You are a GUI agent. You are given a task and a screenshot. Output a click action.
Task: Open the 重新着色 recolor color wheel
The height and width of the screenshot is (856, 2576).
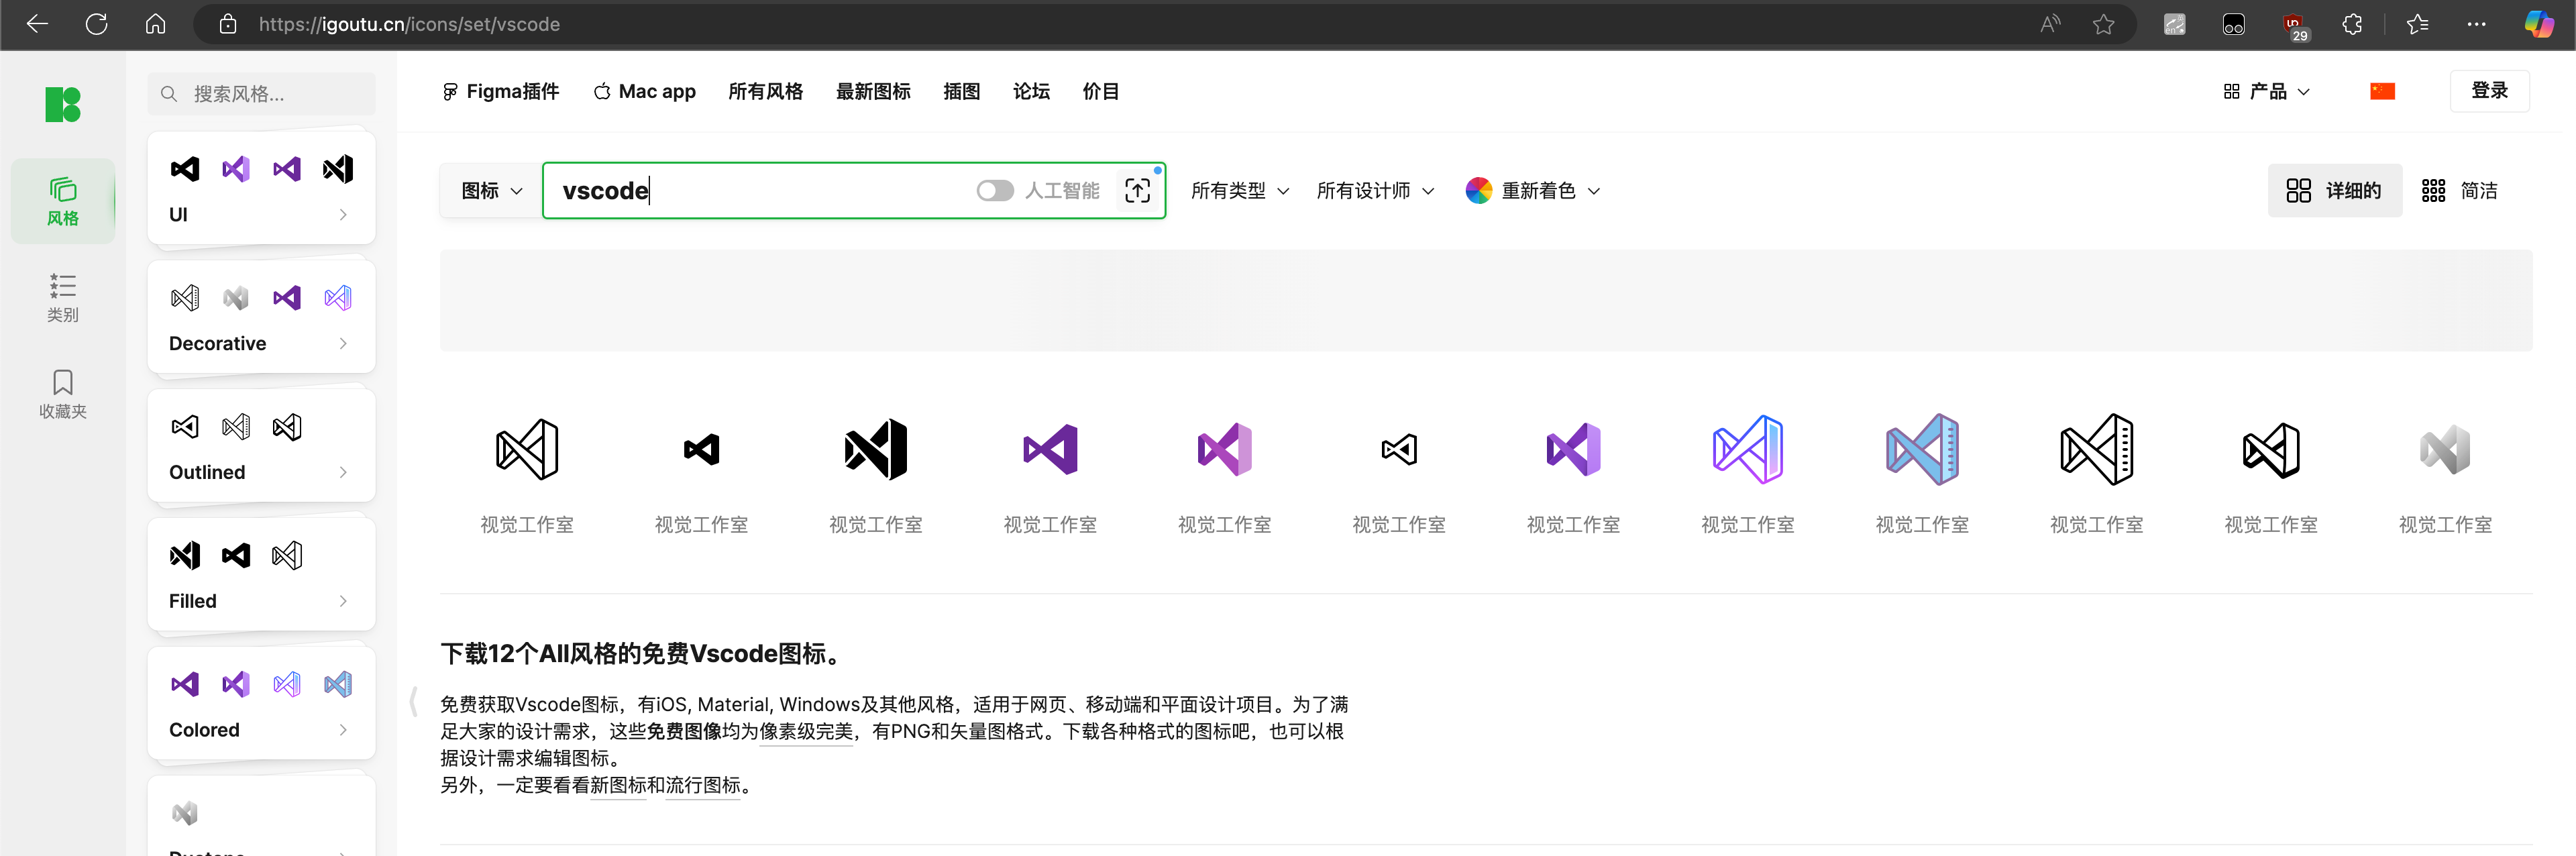[1478, 190]
